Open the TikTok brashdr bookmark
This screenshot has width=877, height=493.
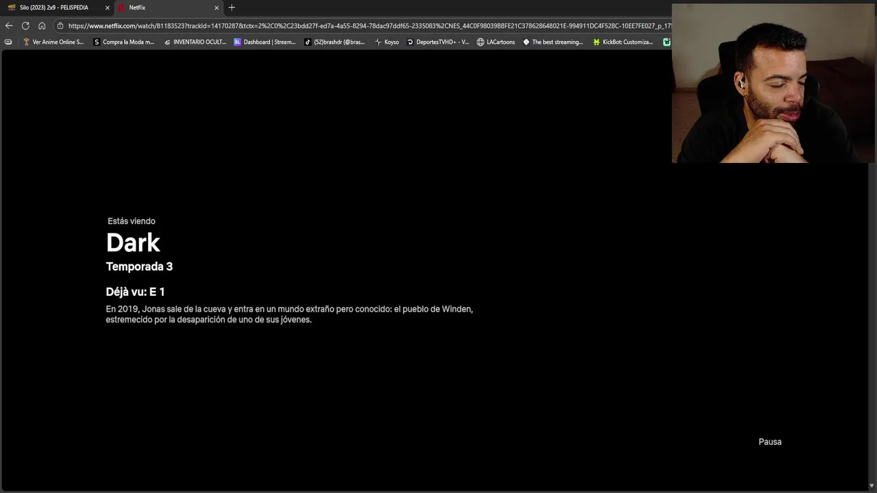tap(335, 42)
